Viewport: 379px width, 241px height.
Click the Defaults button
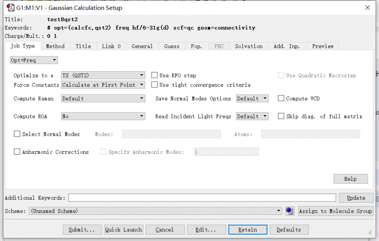pos(289,230)
